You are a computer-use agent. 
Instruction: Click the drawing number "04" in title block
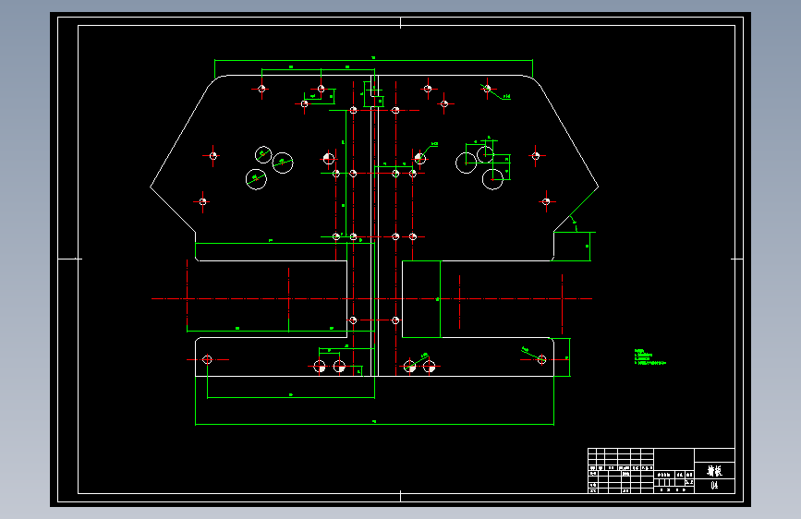tap(714, 486)
